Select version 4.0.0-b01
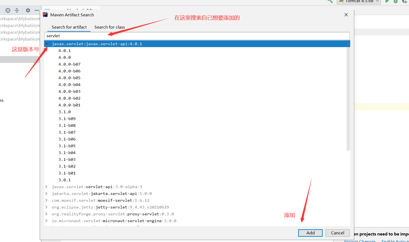The width and height of the screenshot is (409, 242). (69, 105)
